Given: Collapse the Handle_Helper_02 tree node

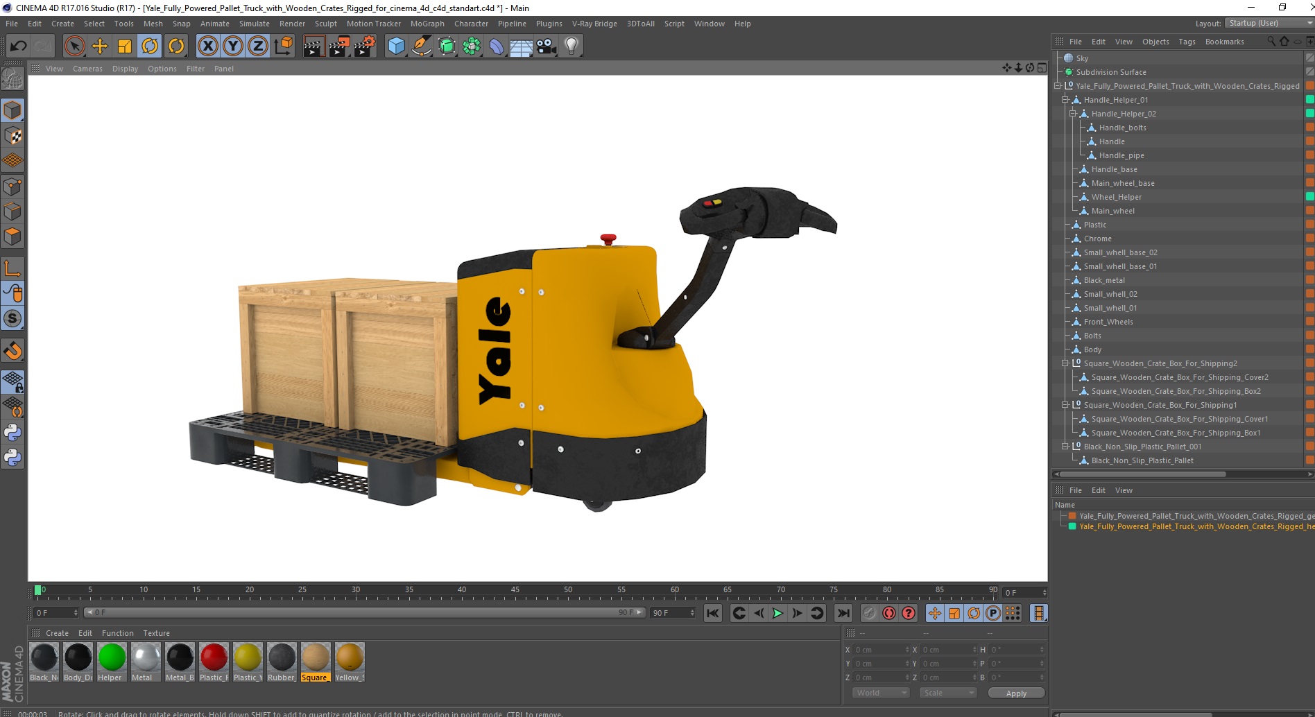Looking at the screenshot, I should 1073,114.
